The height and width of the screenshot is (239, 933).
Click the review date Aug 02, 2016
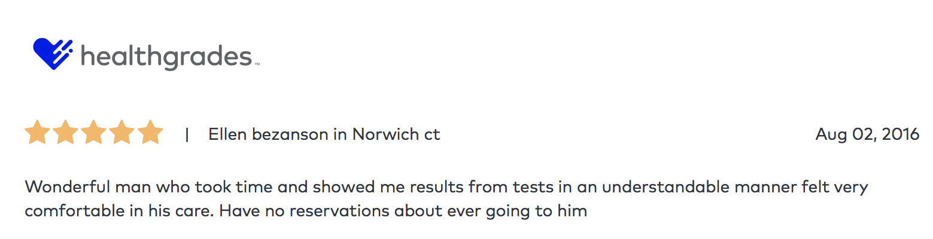(x=867, y=135)
